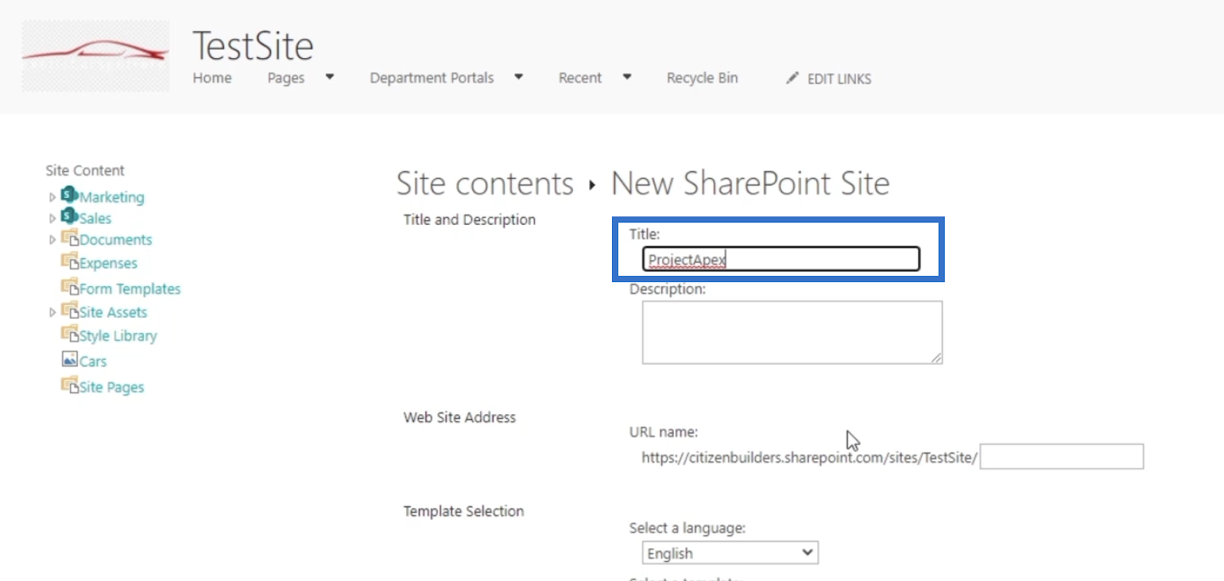Screen dimensions: 1224x581
Task: Click inside the Description text area
Action: [x=792, y=333]
